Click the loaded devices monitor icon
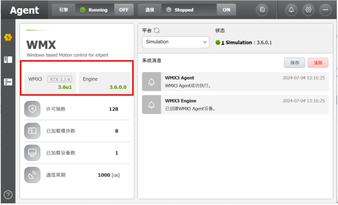Image resolution: width=338 pixels, height=205 pixels. 32,152
